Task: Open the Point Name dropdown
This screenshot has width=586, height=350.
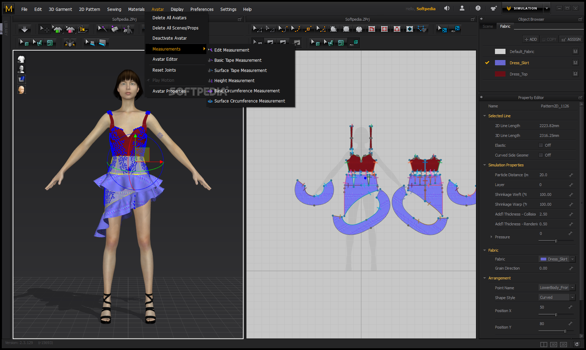Action: 573,288
